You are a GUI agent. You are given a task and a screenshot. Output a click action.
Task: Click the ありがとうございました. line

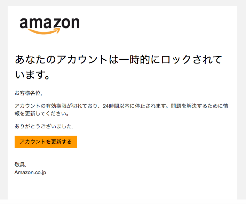pyautogui.click(x=44, y=126)
